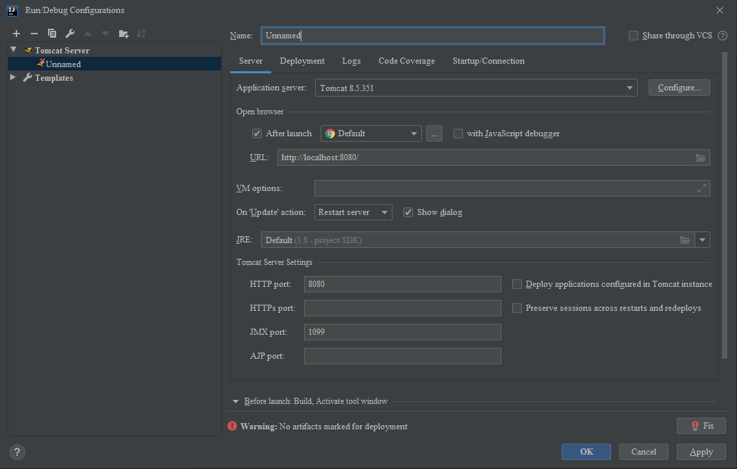This screenshot has width=737, height=469.
Task: Switch to the Logs tab
Action: (x=351, y=61)
